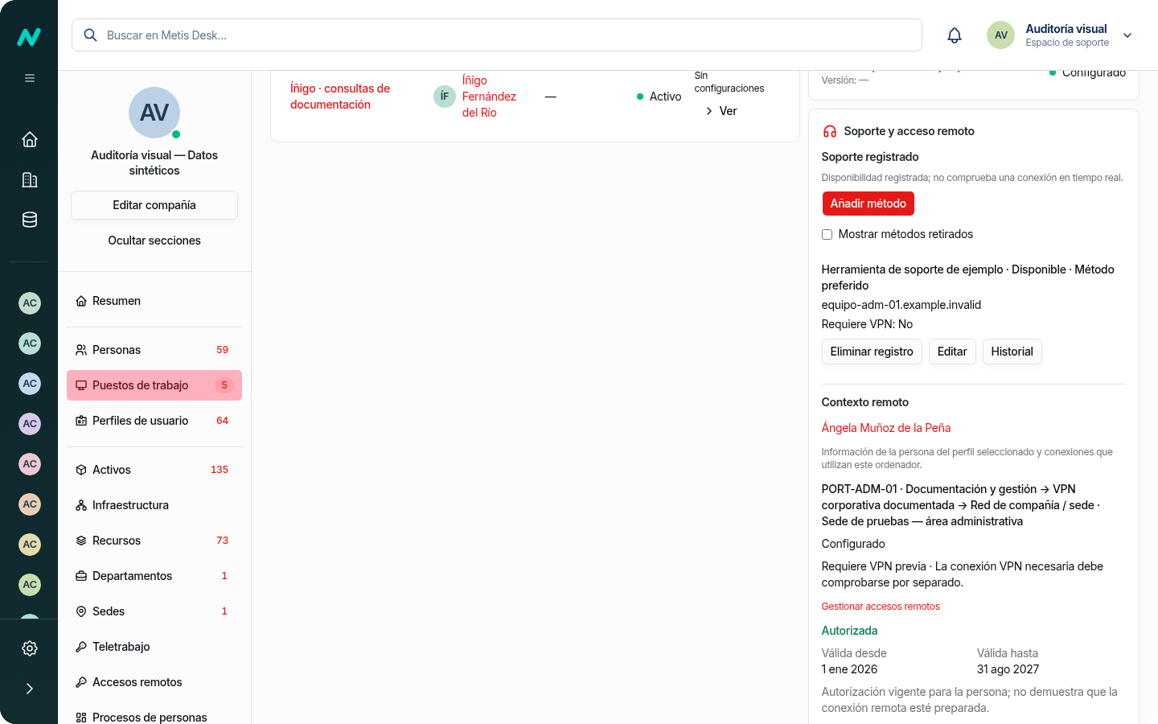Viewport: 1158px width, 724px height.
Task: Open the notifications bell
Action: (955, 35)
